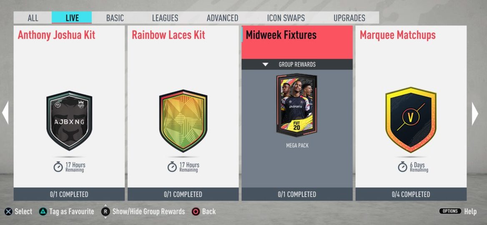
Task: Click the Mega Pack reward thumbnail
Action: pos(297,105)
